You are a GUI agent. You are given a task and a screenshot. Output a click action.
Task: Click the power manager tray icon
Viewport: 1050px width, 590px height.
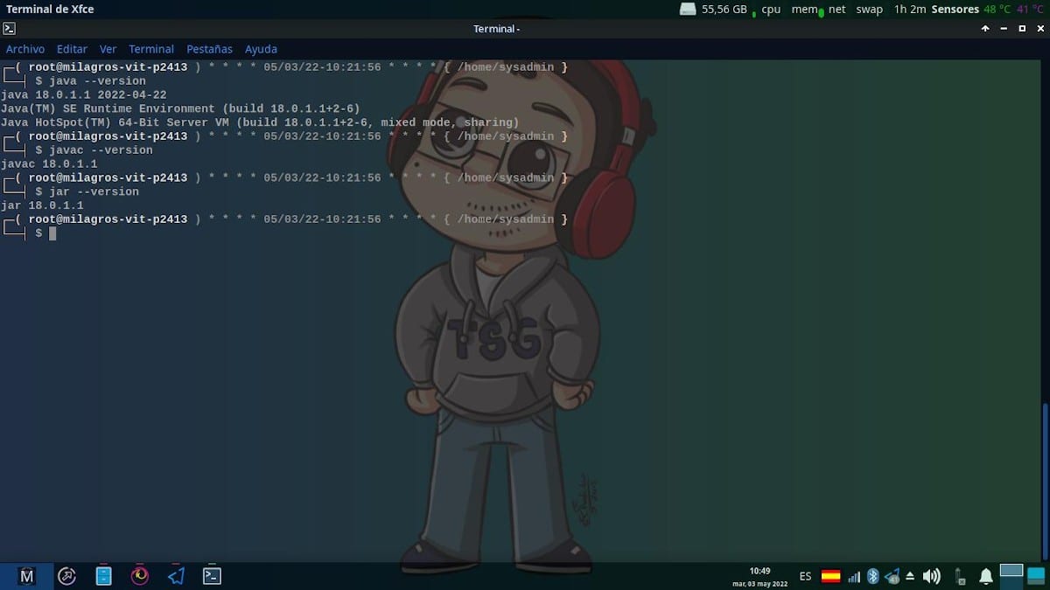(960, 576)
